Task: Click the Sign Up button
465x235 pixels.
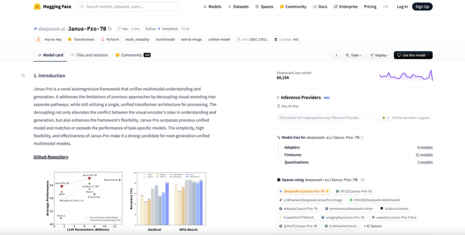Action: click(422, 7)
